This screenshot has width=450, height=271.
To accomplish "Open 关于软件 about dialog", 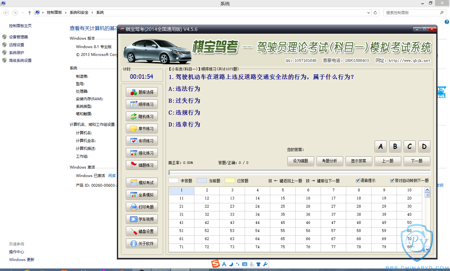I will coord(142,244).
